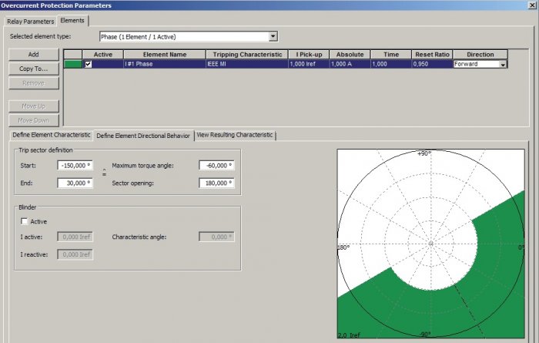The image size is (539, 343).
Task: Click the 'IEEE MI' tripping characteristic cell
Action: coord(247,64)
